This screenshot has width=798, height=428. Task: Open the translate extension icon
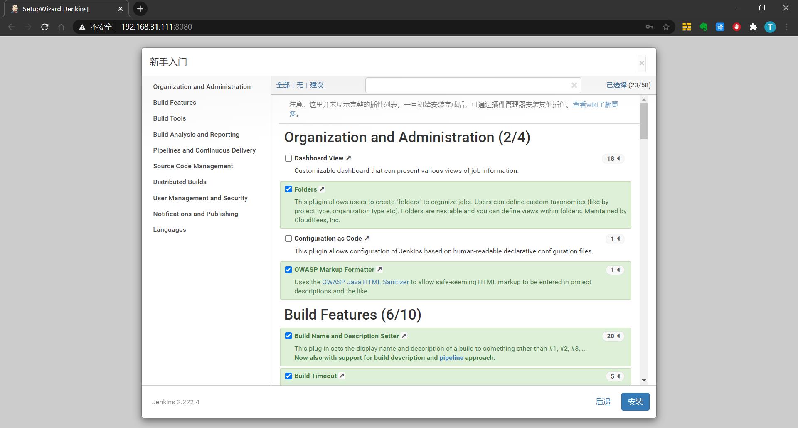coord(720,27)
